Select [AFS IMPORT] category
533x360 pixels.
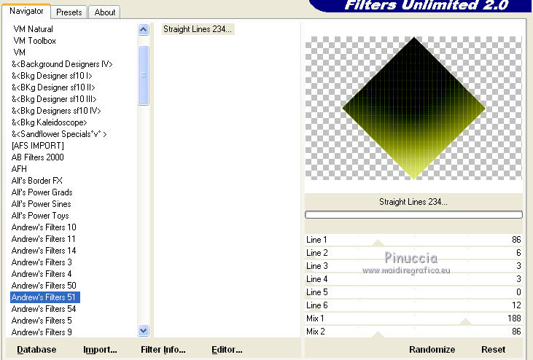pos(38,146)
